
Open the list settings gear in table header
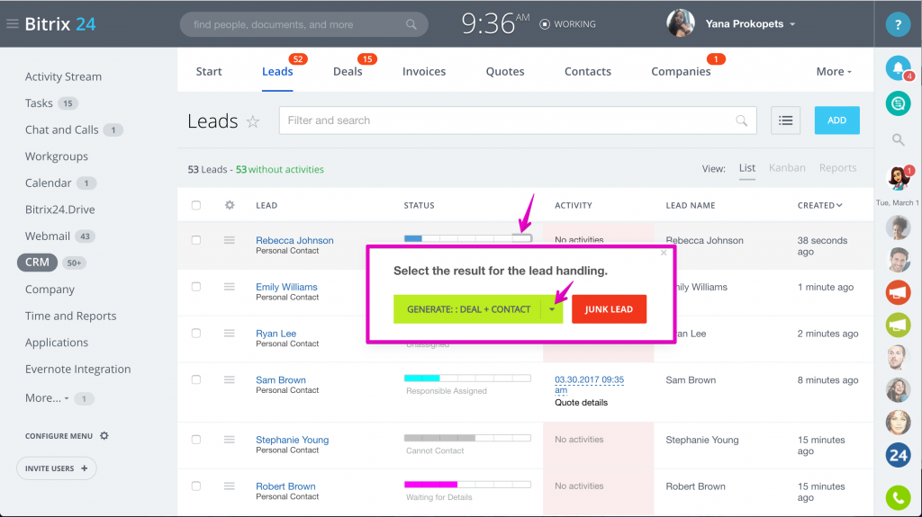pos(230,205)
